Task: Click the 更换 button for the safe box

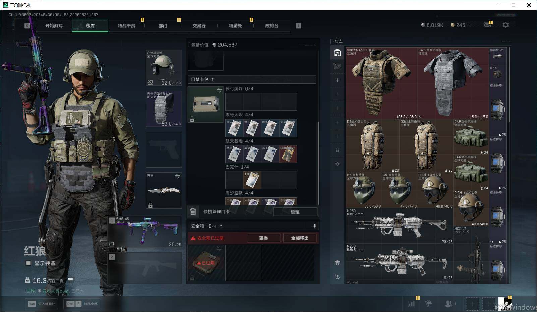Action: [263, 238]
